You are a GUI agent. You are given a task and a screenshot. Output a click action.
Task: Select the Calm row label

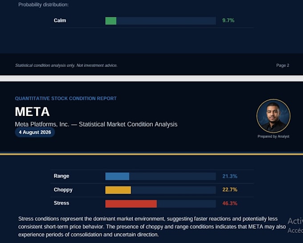(x=60, y=21)
